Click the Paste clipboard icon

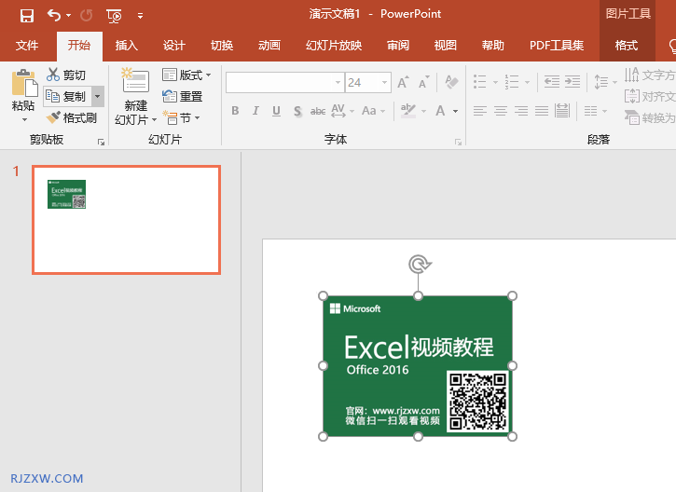23,86
